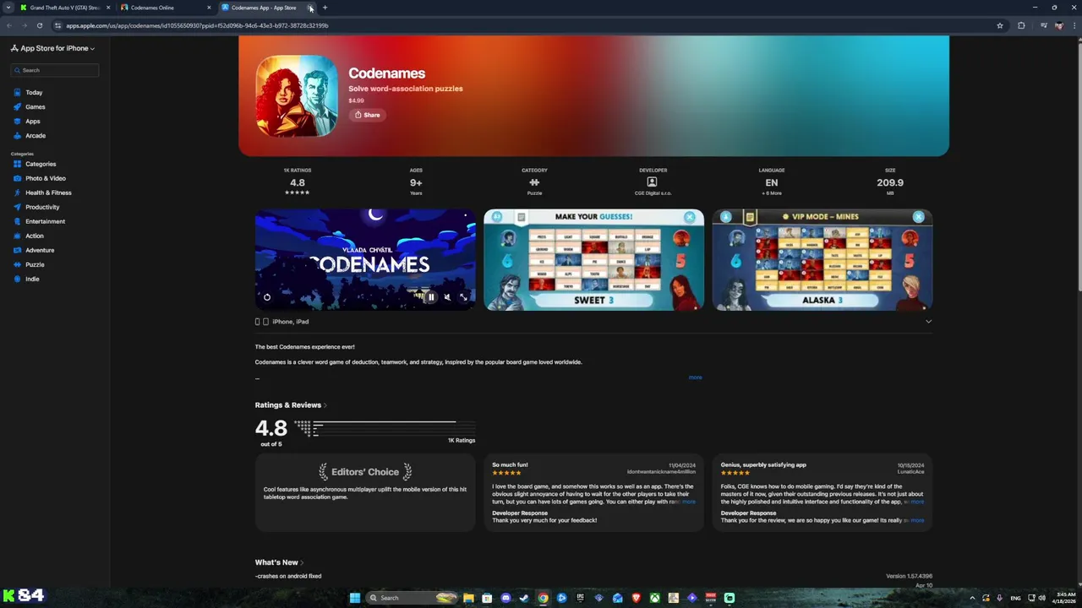Switch to Grand Theft Auto V stream tab
Screen dimensions: 1082x608
pyautogui.click(x=64, y=8)
